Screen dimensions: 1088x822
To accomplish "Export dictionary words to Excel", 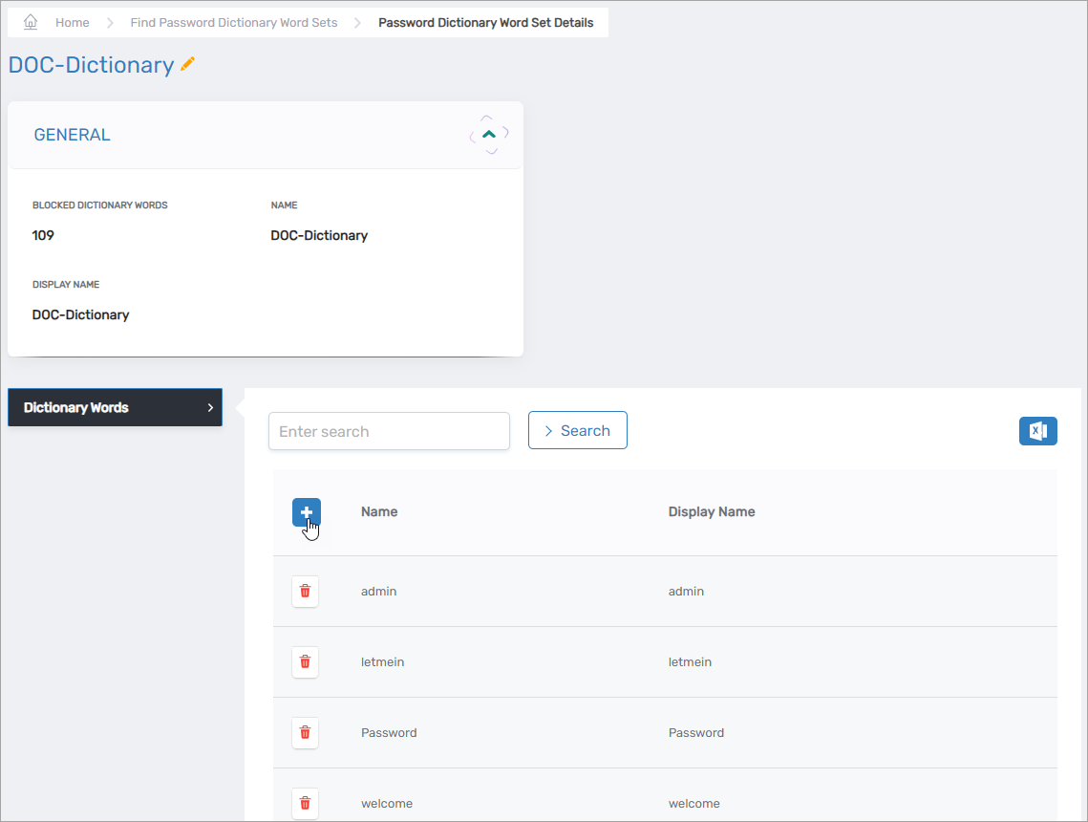I will pos(1037,431).
